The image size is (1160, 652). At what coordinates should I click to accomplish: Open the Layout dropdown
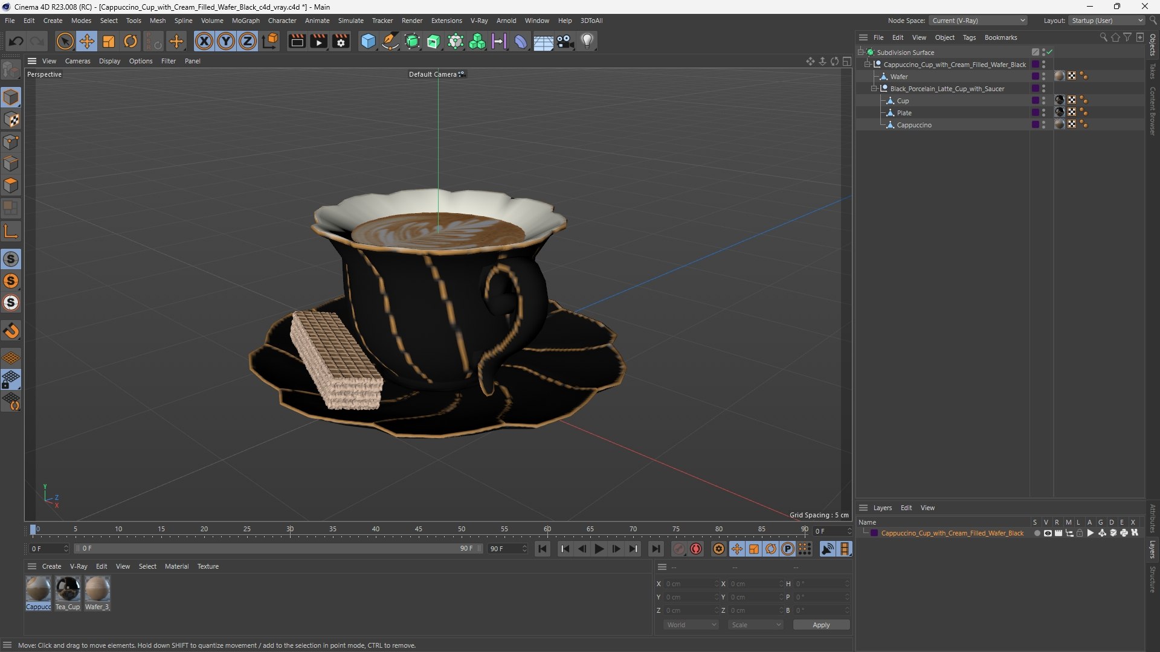click(1107, 21)
